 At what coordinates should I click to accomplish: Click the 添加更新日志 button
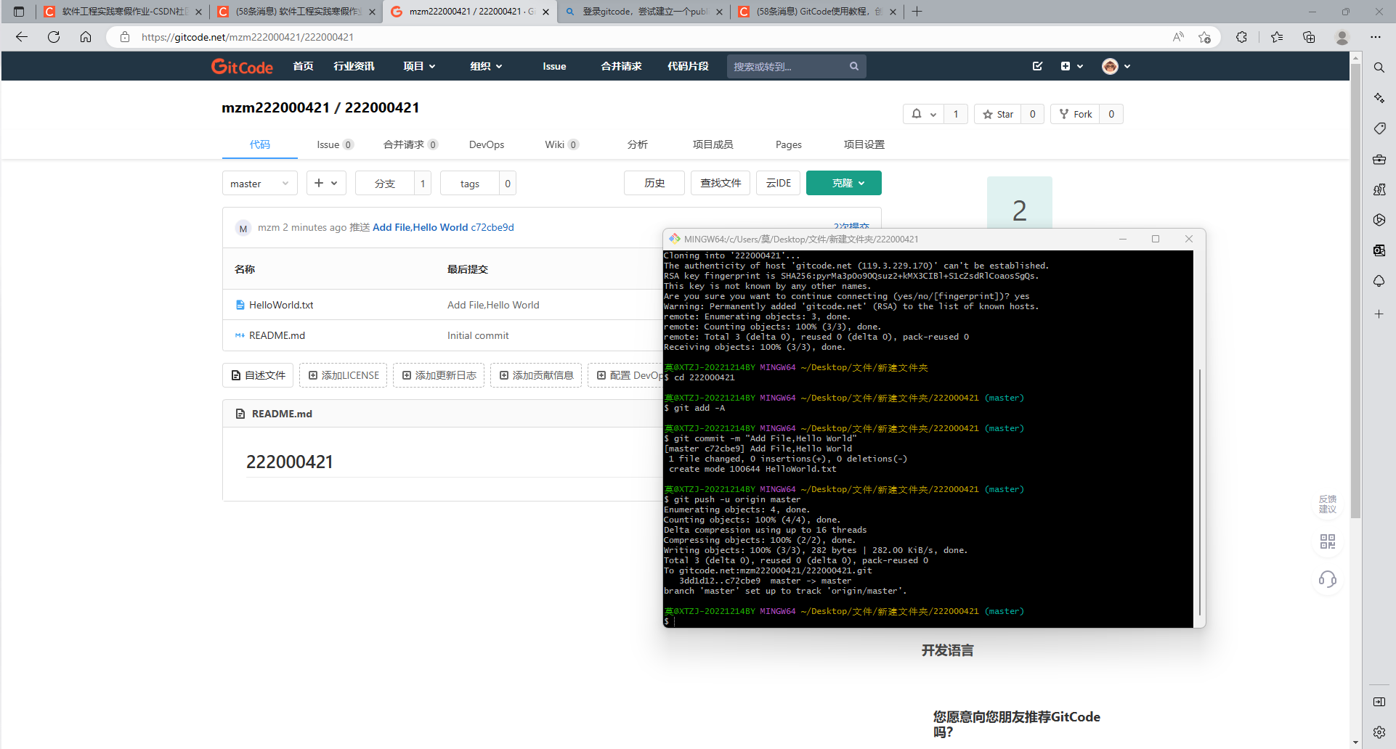[x=439, y=375]
